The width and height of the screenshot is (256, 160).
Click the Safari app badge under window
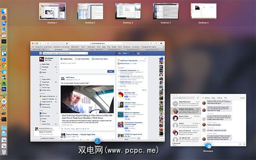click(x=98, y=141)
